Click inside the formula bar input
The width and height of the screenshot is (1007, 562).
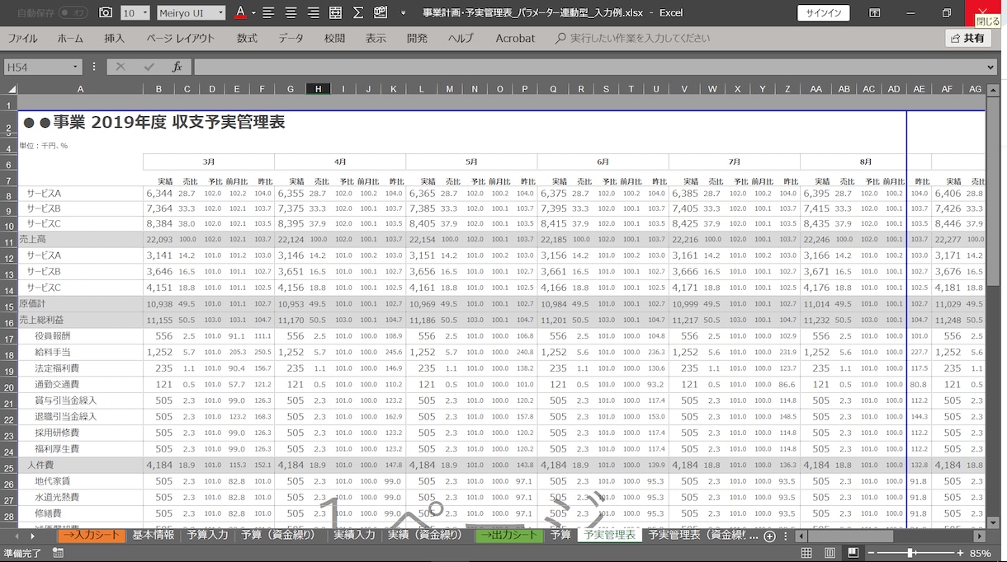point(589,67)
